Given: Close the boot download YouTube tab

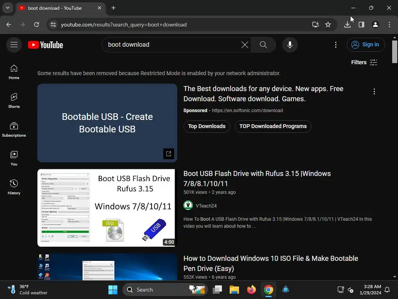Looking at the screenshot, I should click(x=99, y=8).
